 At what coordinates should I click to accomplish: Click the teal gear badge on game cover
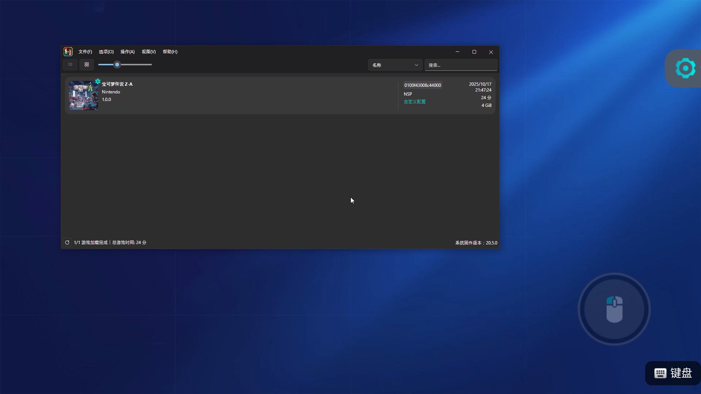97,81
